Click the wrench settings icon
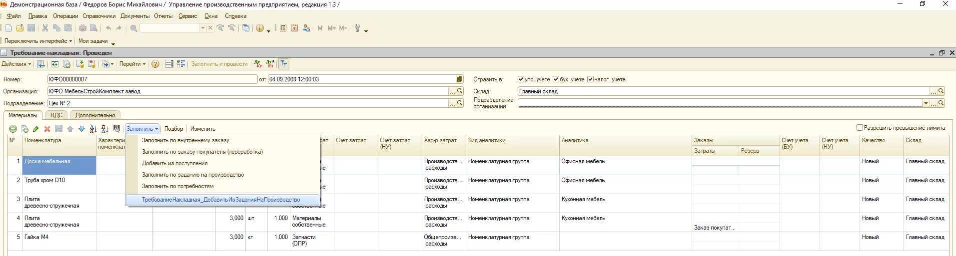This screenshot has width=956, height=256. pos(357,28)
